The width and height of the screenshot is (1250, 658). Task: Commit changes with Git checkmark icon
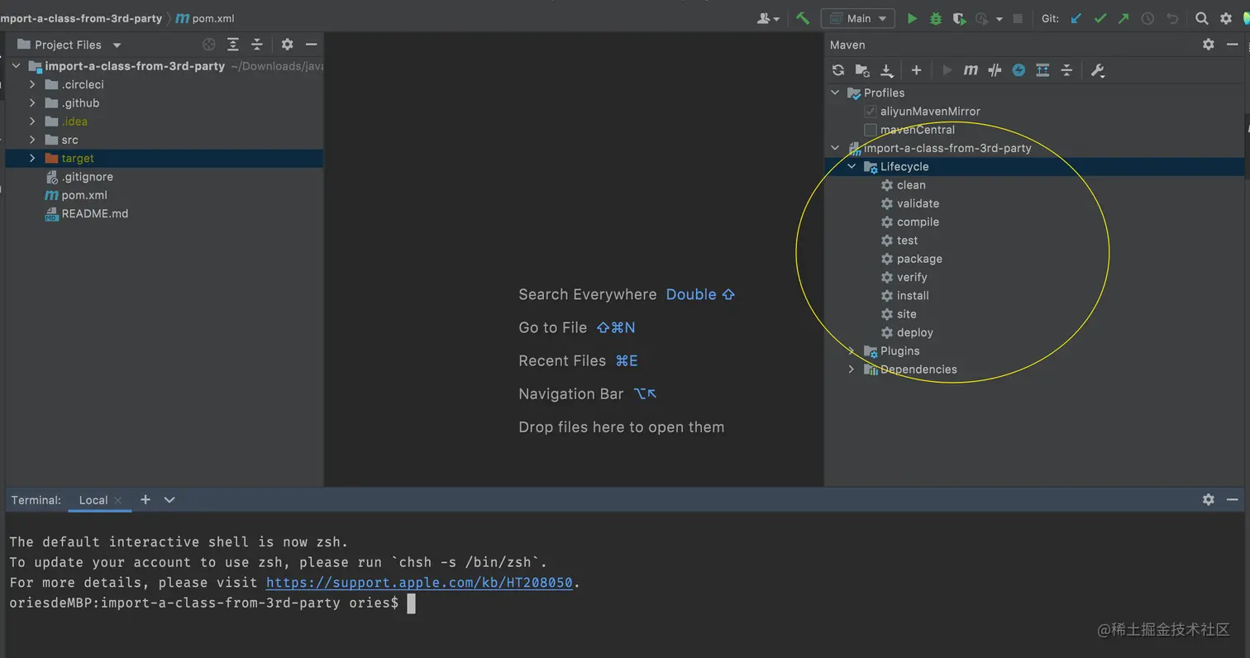click(1100, 18)
